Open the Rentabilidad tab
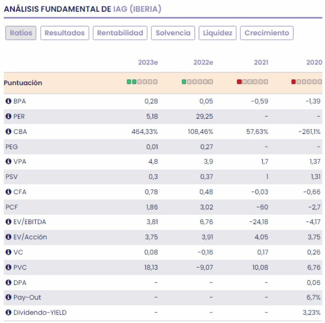This screenshot has width=325, height=323. (x=120, y=33)
